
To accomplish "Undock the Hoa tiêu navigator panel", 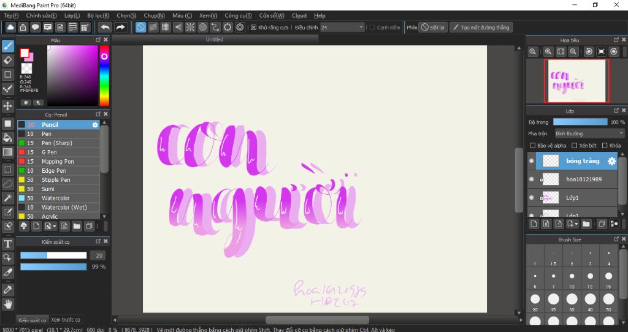I will point(616,40).
